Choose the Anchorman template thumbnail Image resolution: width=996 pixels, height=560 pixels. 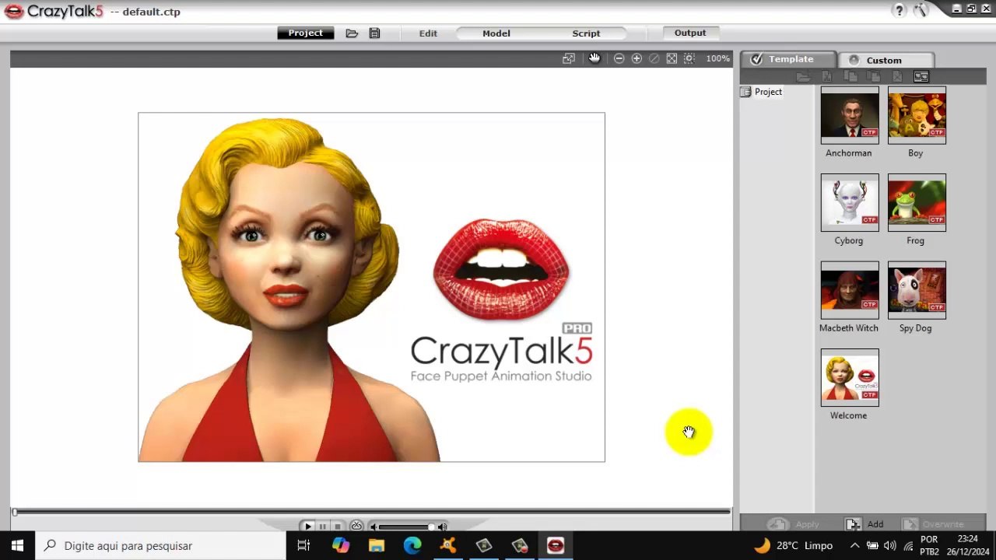pos(850,115)
